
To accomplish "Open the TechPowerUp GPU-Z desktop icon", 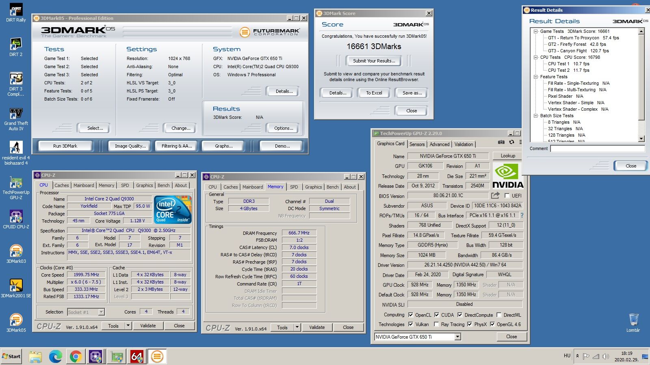I will click(16, 188).
